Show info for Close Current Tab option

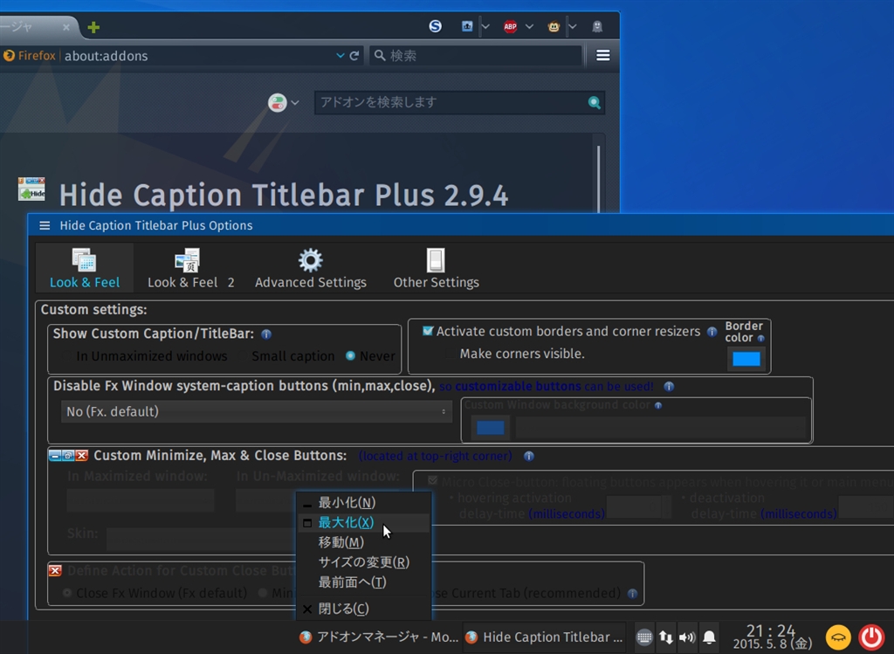tap(632, 594)
